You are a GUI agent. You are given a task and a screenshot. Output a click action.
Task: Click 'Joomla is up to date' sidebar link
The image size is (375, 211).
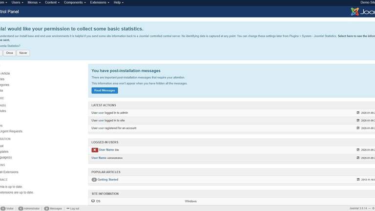[x=11, y=187]
